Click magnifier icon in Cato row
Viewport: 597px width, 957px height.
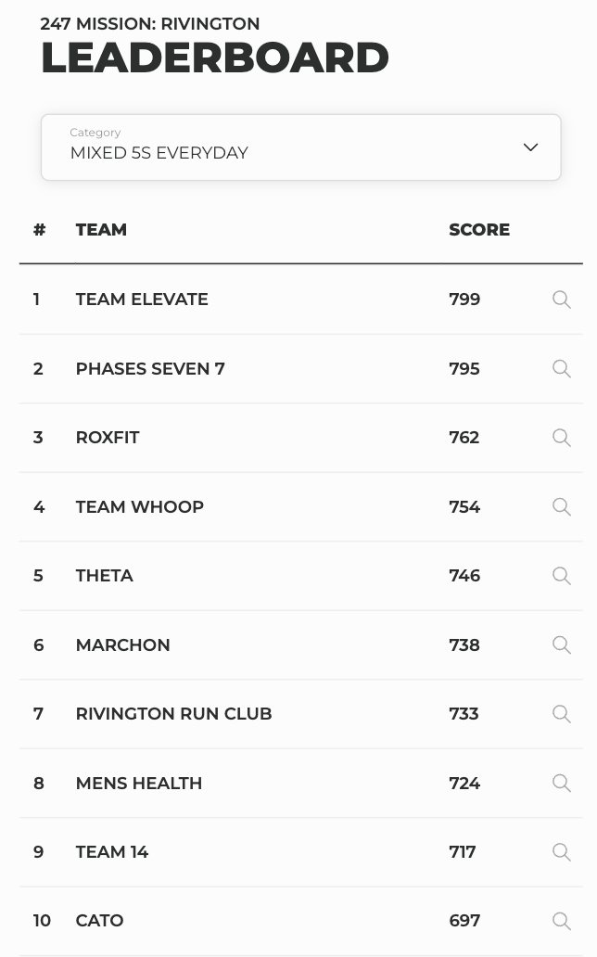(x=562, y=921)
